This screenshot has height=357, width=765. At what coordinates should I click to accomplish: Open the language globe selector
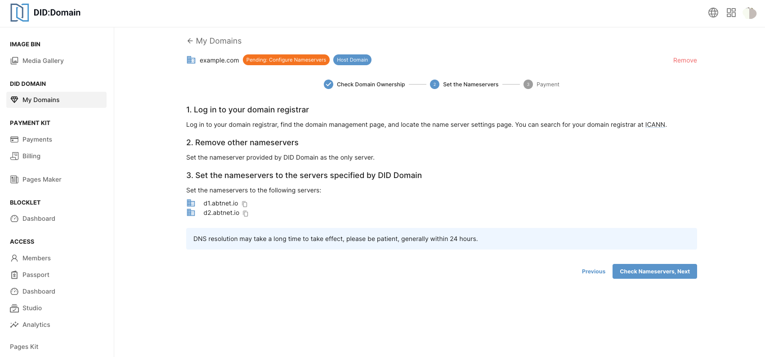[x=713, y=13]
